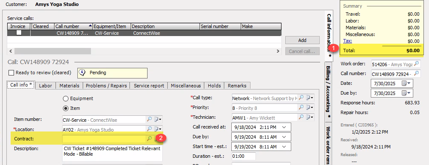The width and height of the screenshot is (429, 165).
Task: Click the service calls scrollbar left arrow
Action: coord(11,51)
